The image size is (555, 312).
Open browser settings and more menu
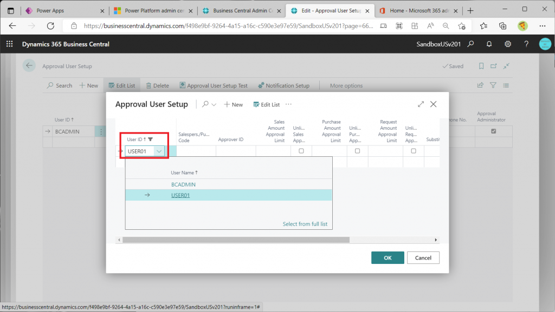[x=542, y=26]
